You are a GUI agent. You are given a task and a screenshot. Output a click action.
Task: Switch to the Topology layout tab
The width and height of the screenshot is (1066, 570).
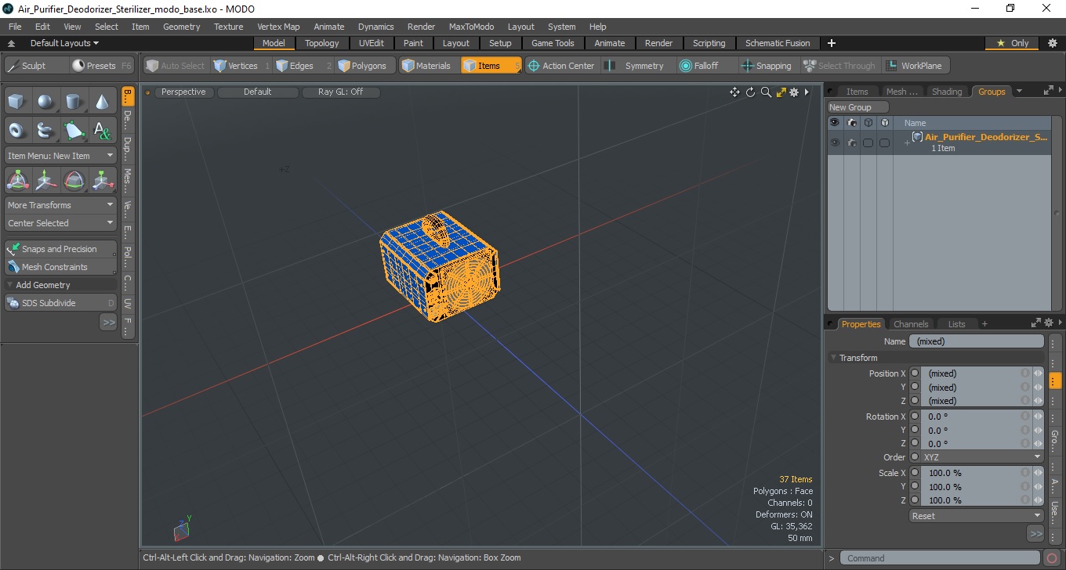pos(322,43)
